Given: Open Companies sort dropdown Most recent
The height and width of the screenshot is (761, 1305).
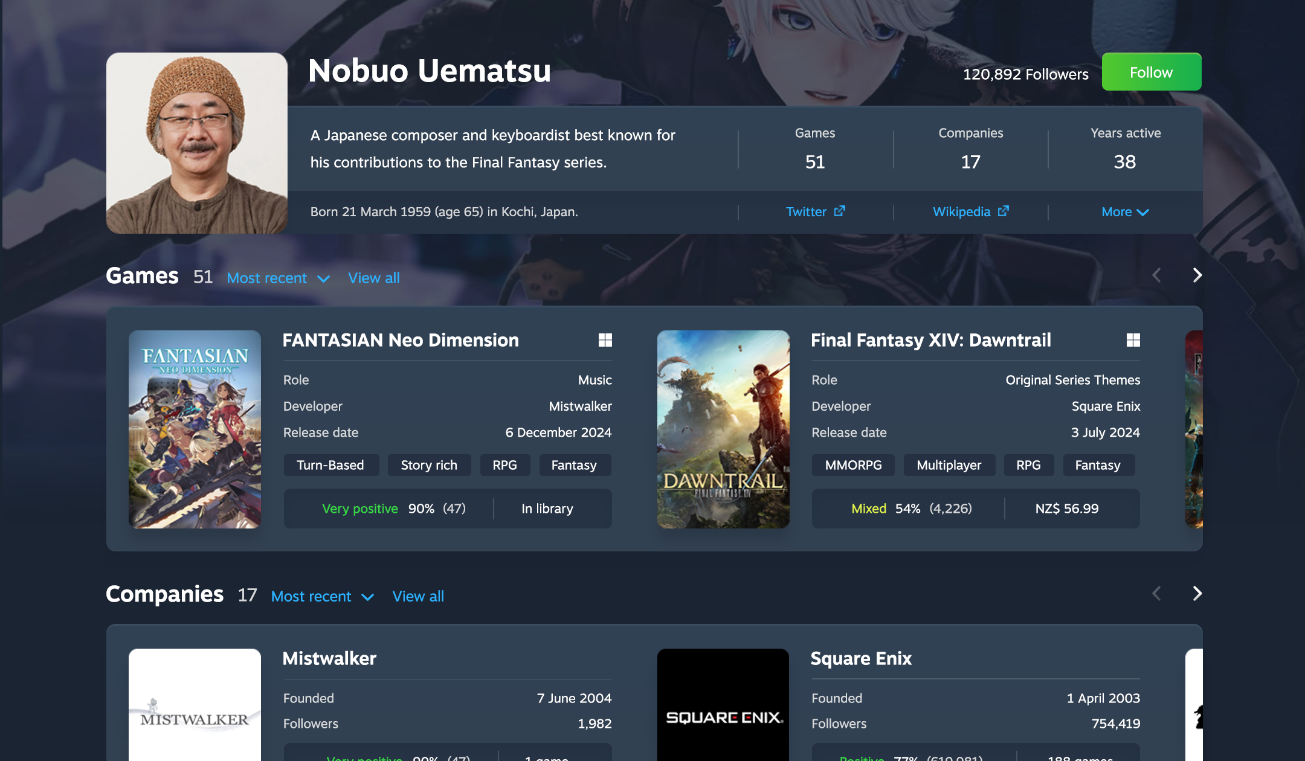Looking at the screenshot, I should point(323,596).
